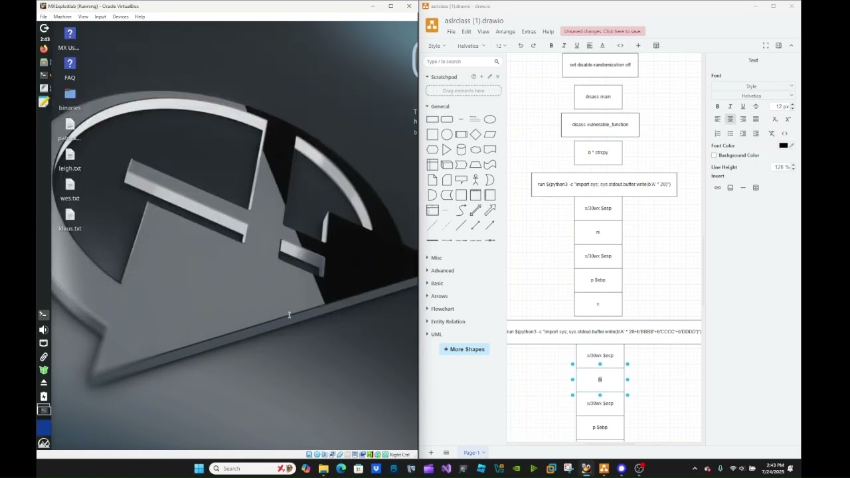Redo the action in draw.io toolbar

[x=533, y=46]
